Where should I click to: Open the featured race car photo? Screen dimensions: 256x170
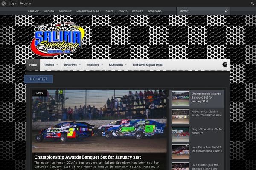pyautogui.click(x=99, y=121)
